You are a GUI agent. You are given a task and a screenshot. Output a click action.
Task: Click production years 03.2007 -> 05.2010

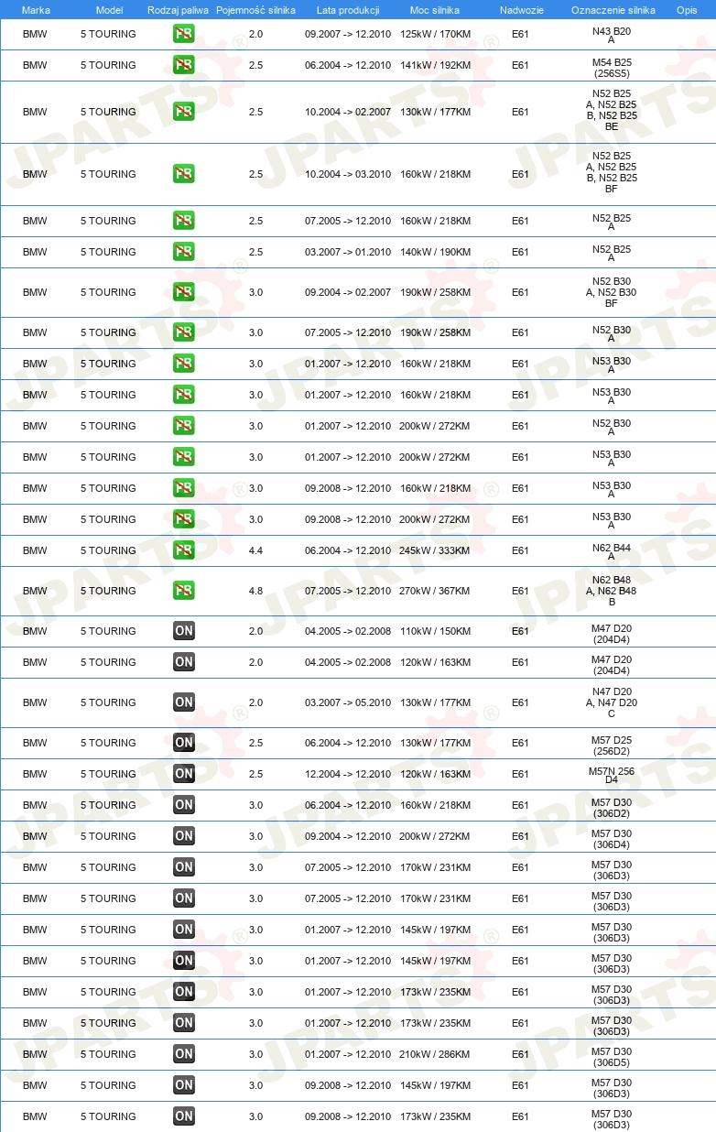point(348,702)
